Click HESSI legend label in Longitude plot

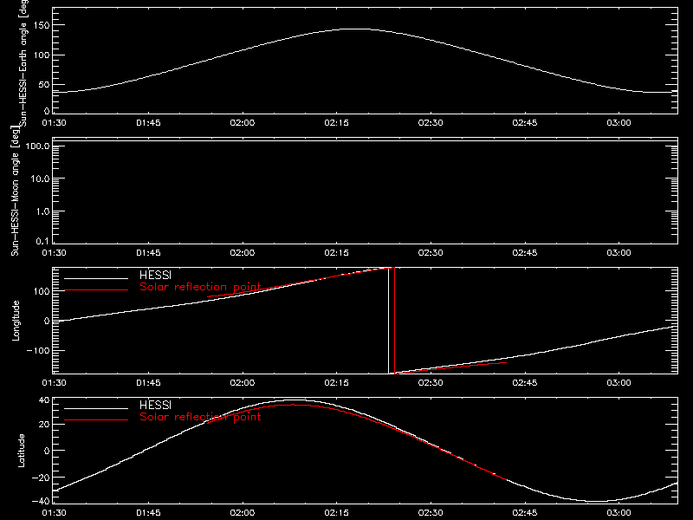tap(155, 275)
